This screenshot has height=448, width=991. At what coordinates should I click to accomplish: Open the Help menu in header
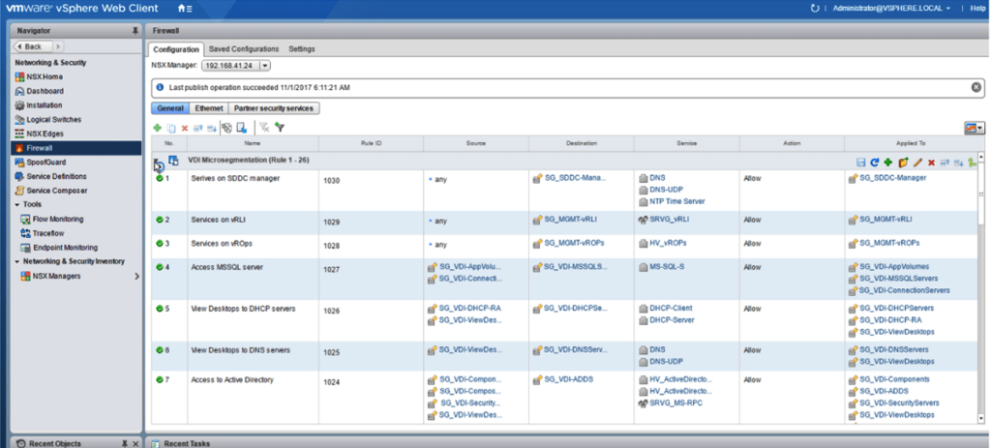coord(977,8)
